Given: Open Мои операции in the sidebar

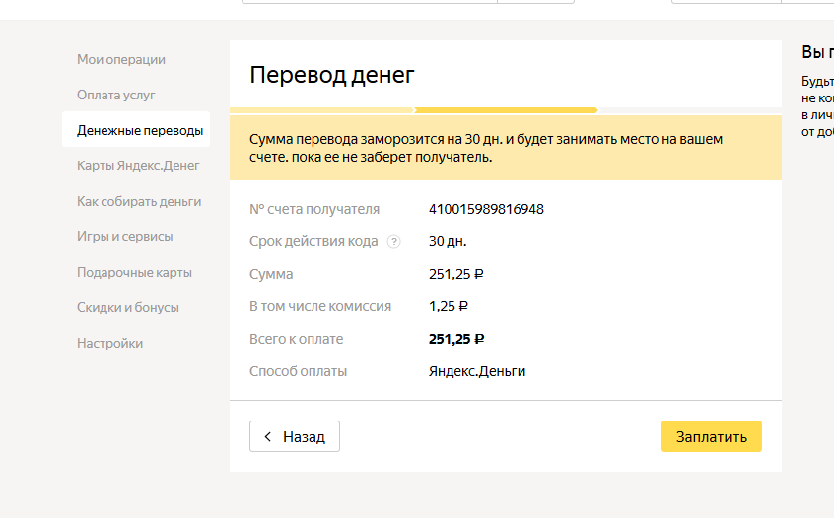Looking at the screenshot, I should click(x=121, y=60).
